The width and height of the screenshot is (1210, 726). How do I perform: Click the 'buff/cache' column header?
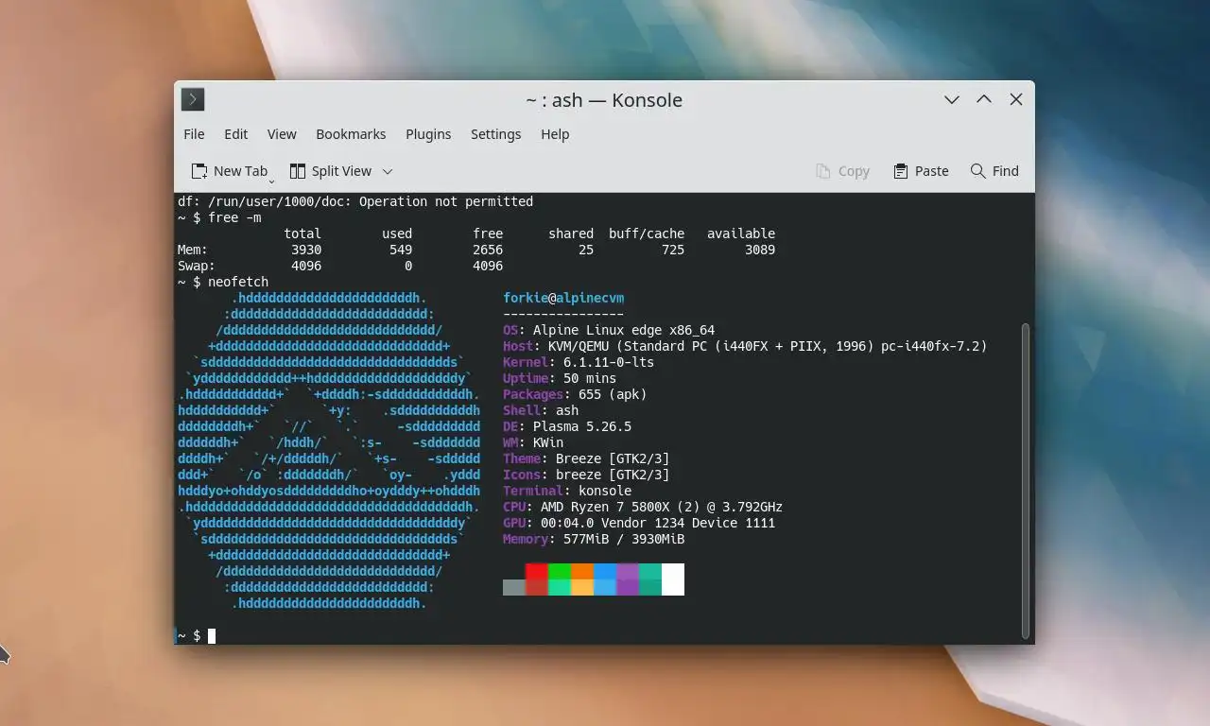click(647, 233)
